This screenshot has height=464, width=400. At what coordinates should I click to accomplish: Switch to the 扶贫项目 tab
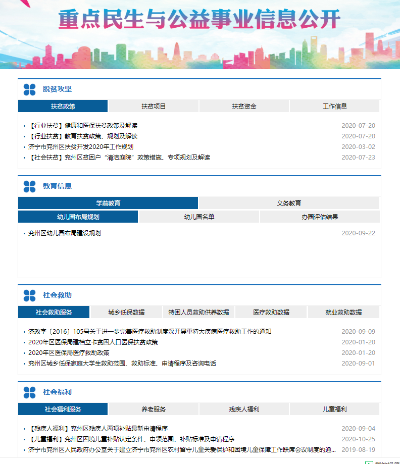click(154, 107)
